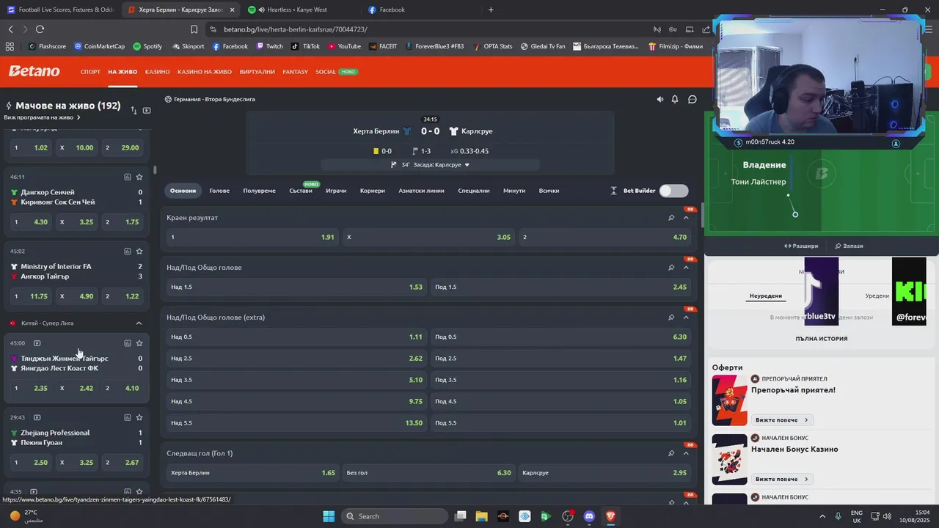Viewport: 939px width, 528px height.
Task: Pin the Краен резултат market
Action: coord(671,218)
